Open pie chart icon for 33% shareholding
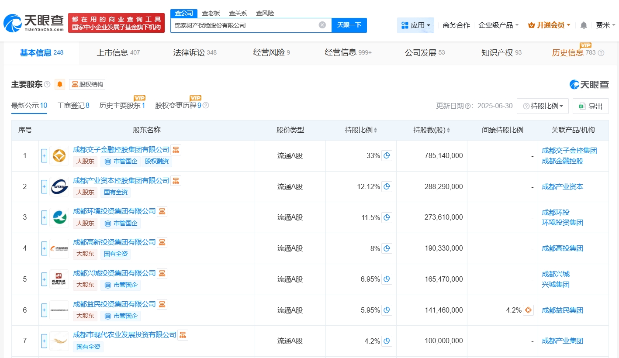The height and width of the screenshot is (358, 619). [387, 156]
